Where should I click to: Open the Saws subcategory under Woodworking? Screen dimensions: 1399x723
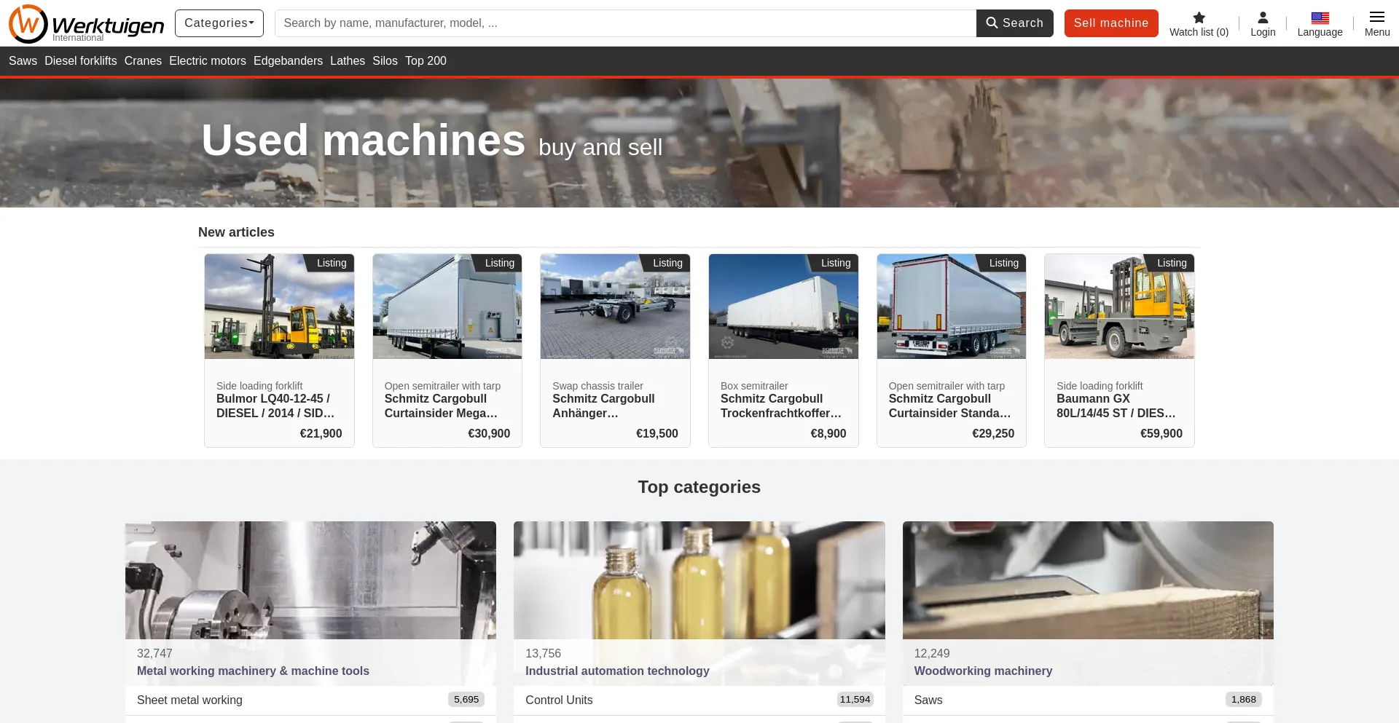(x=928, y=700)
